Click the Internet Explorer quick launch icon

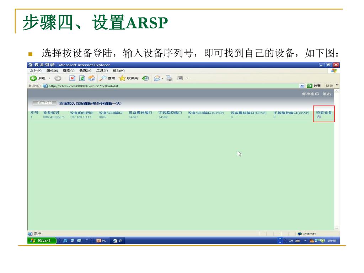coord(65,241)
